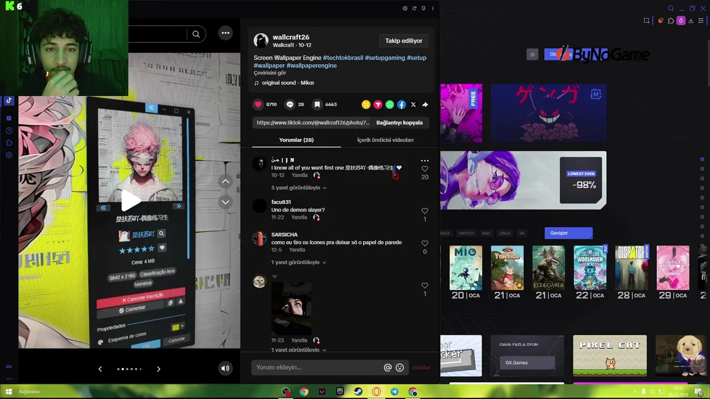The width and height of the screenshot is (710, 399).
Task: Switch to Yorumlar (28) tab
Action: click(x=296, y=140)
